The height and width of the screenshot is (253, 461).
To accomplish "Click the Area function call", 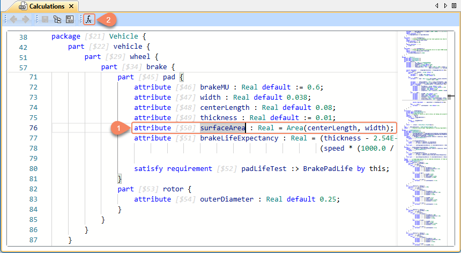I will click(x=296, y=128).
